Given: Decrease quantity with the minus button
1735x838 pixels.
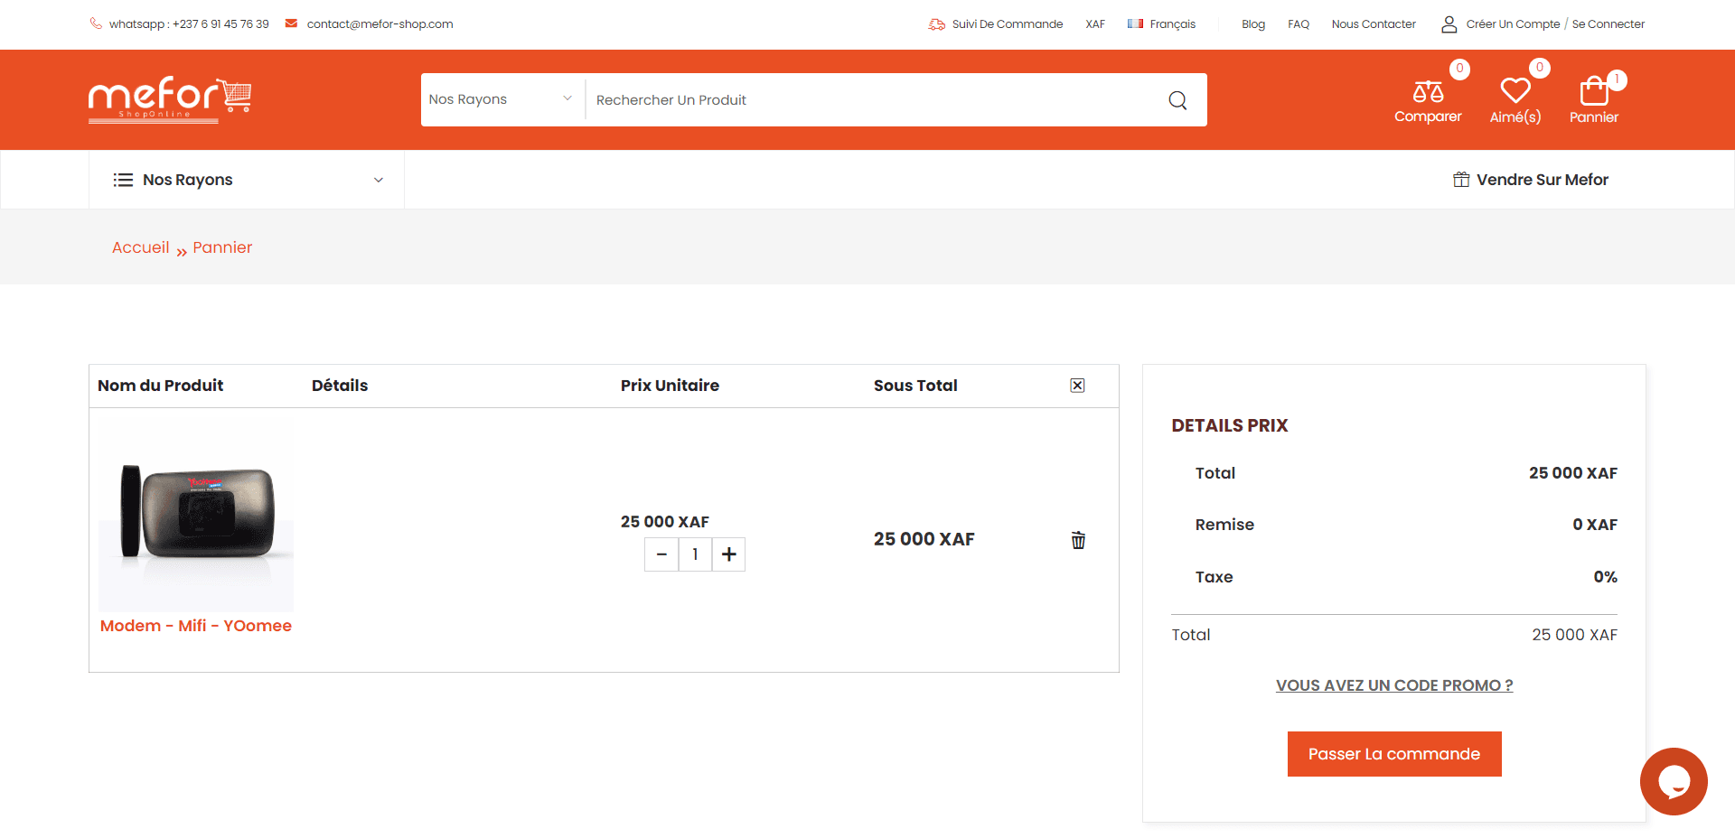Looking at the screenshot, I should 661,554.
